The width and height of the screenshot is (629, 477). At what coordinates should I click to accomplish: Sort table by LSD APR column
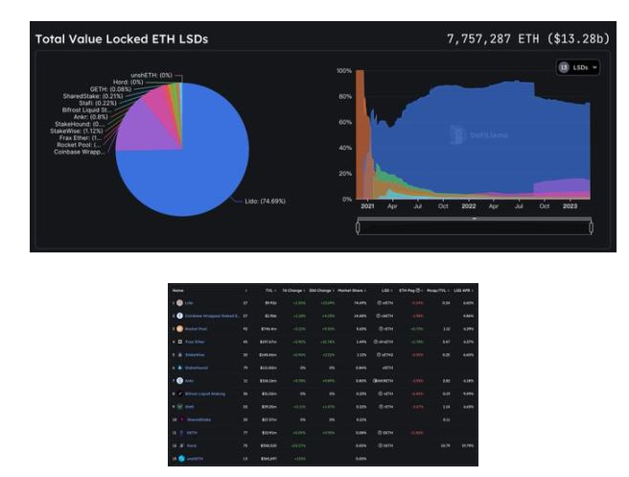[x=463, y=290]
